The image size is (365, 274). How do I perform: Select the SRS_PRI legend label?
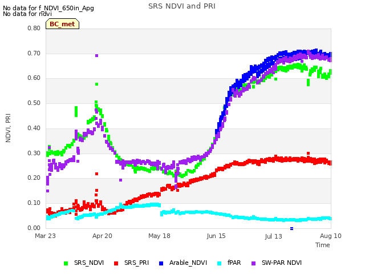(136, 263)
